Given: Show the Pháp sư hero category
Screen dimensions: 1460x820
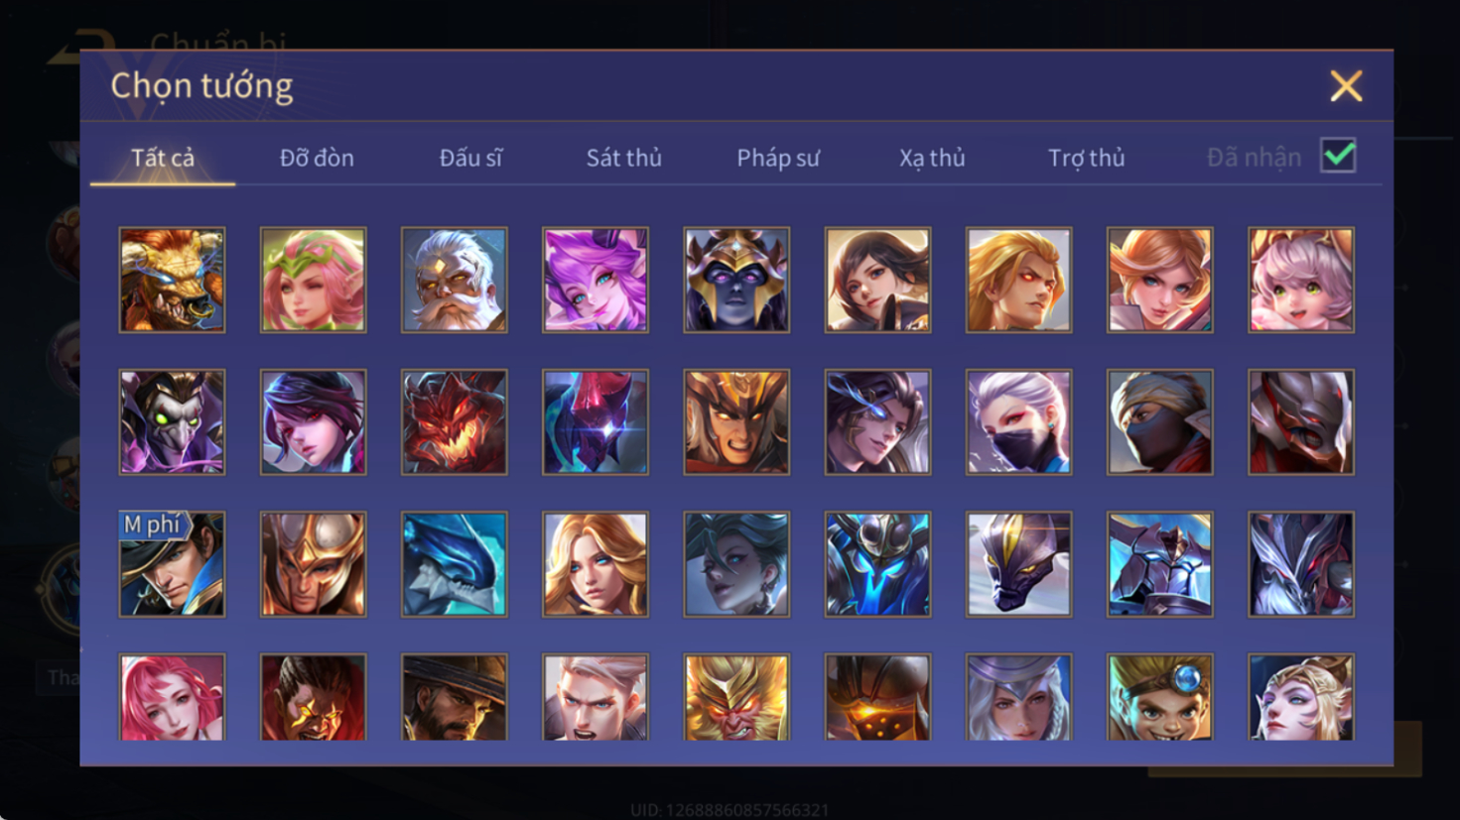Looking at the screenshot, I should (778, 158).
